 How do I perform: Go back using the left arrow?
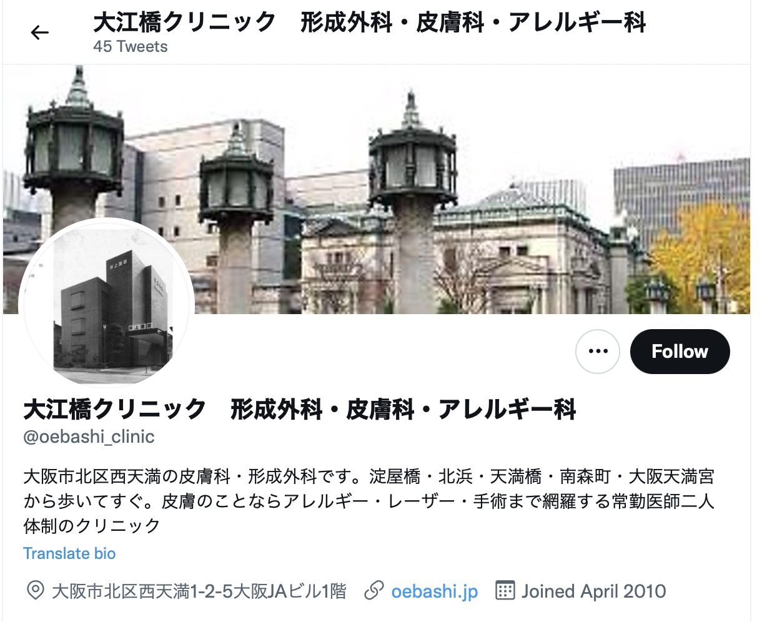(39, 32)
